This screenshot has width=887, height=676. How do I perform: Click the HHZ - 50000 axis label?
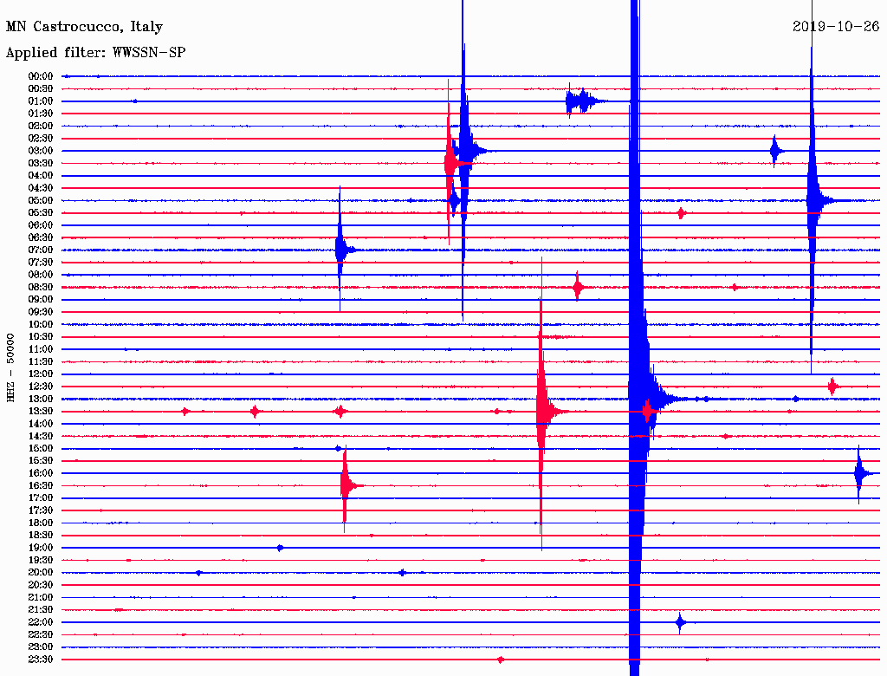click(10, 367)
